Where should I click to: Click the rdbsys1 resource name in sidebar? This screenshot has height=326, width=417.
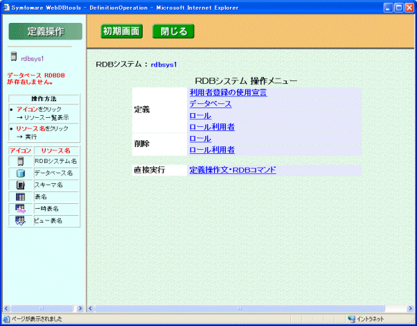coord(32,59)
